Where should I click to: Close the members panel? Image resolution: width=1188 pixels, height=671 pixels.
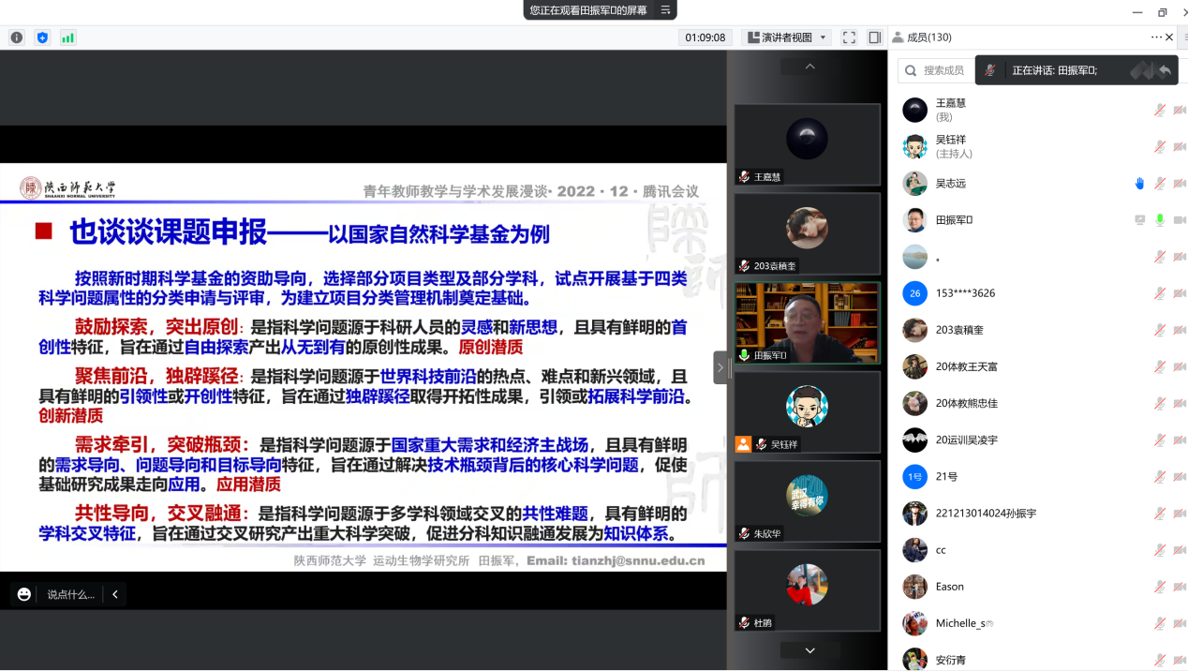tap(1169, 37)
